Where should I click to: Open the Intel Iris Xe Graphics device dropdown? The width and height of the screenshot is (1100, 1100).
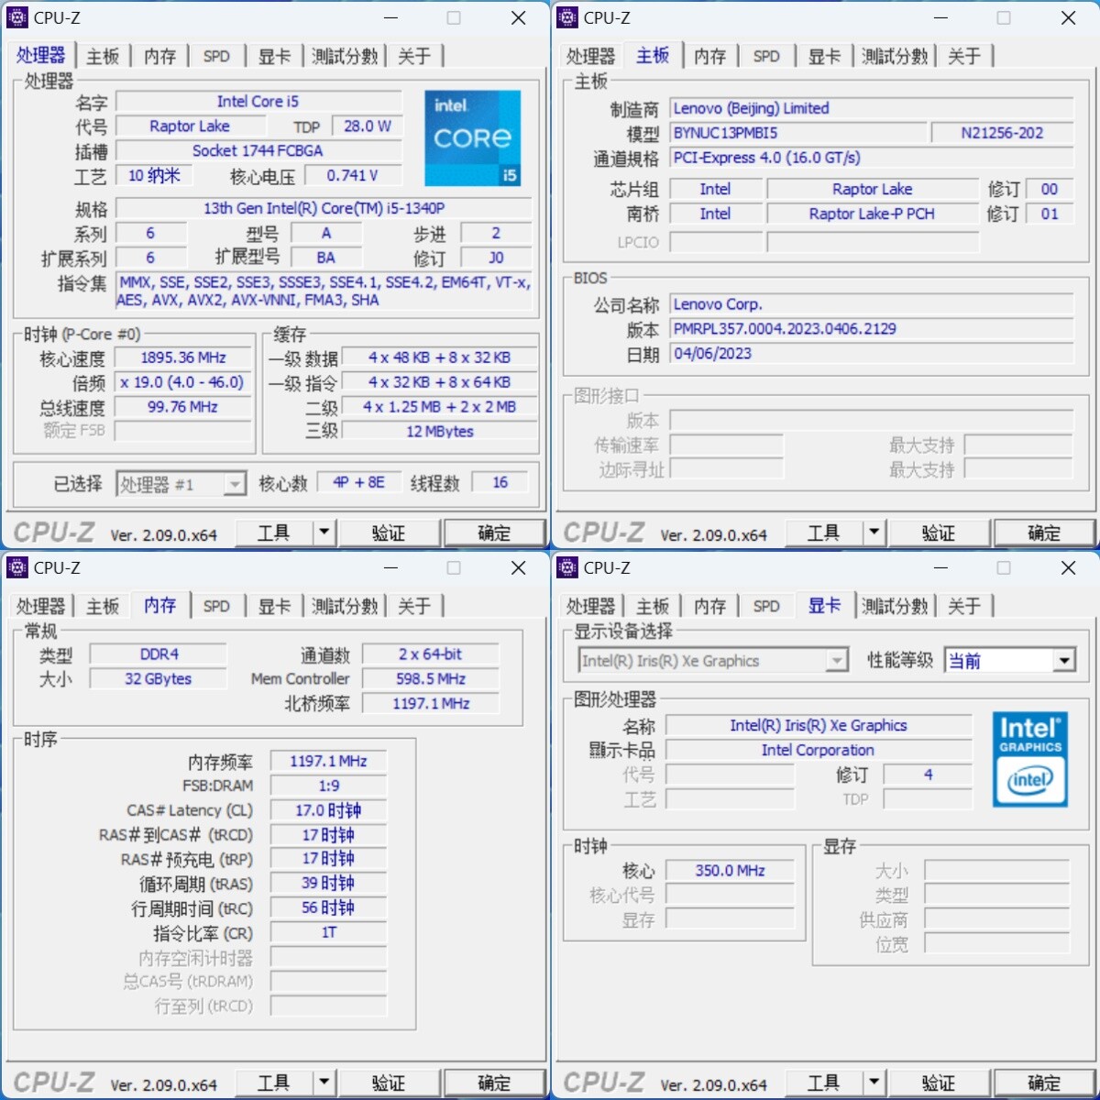pyautogui.click(x=836, y=661)
